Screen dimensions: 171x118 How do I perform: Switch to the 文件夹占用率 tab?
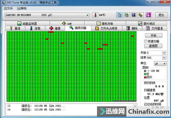click(107, 29)
